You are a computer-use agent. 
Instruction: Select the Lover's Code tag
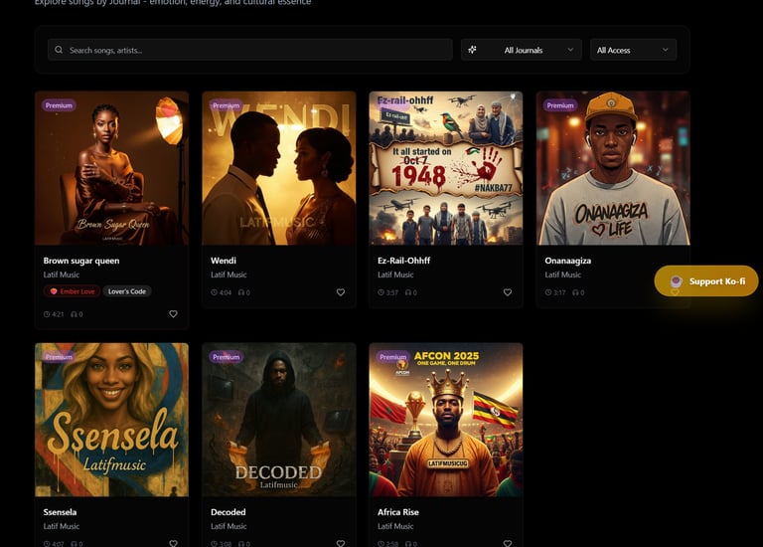pyautogui.click(x=127, y=291)
